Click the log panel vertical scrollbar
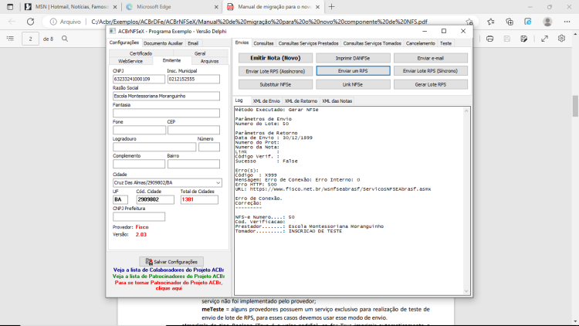This screenshot has height=326, width=579. [x=466, y=201]
